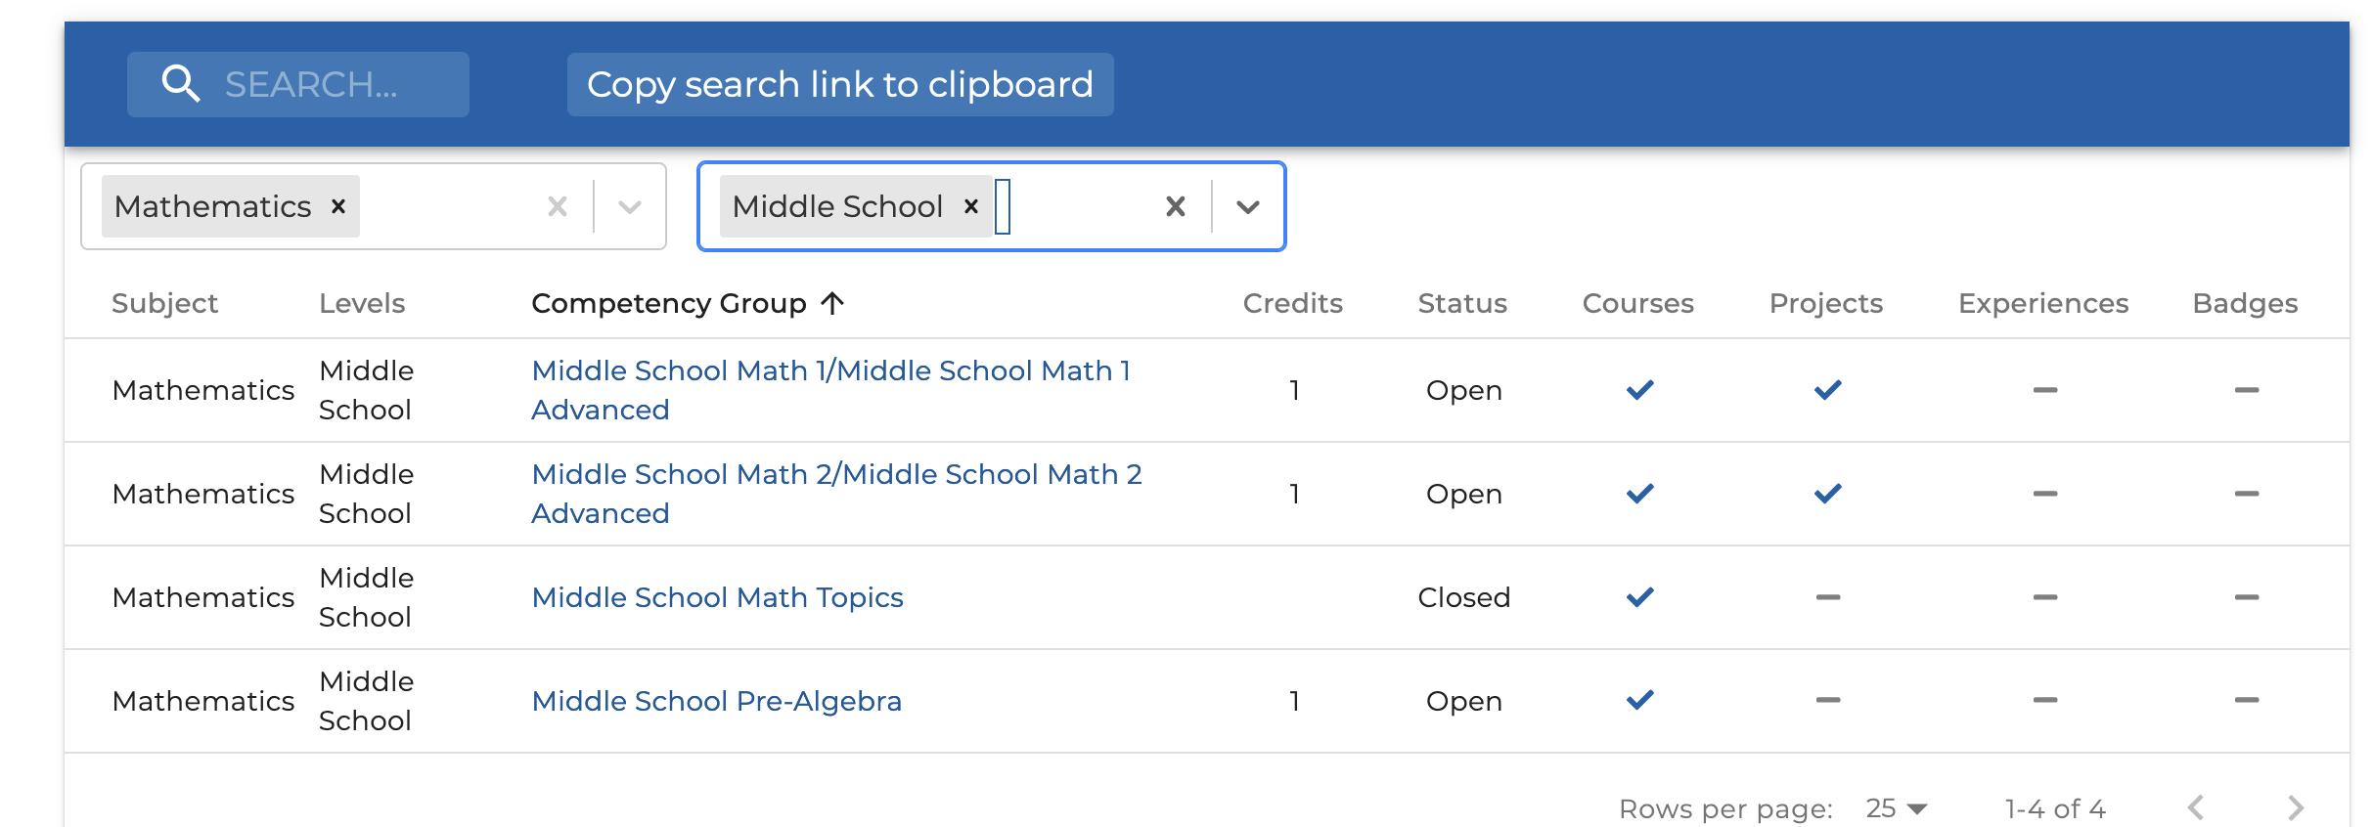Expand the level filter dropdown
The image size is (2373, 827).
click(1247, 206)
